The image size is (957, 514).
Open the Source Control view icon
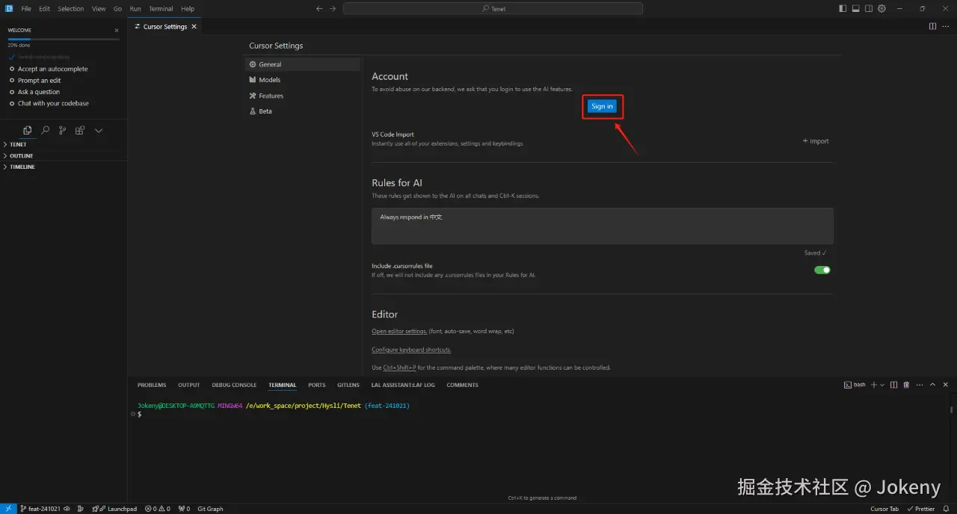[62, 130]
